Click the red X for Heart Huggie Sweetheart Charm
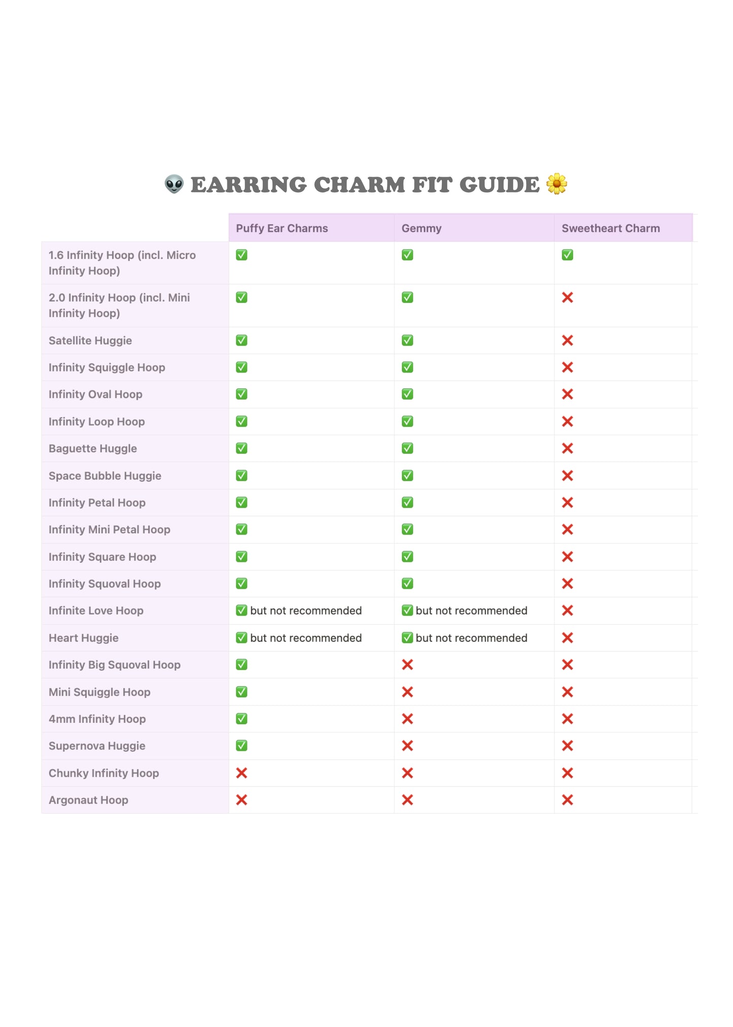This screenshot has height=1027, width=733. [x=567, y=638]
